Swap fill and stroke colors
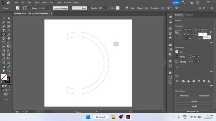Image resolution: width=216 pixels, height=121 pixels. click(x=9, y=75)
